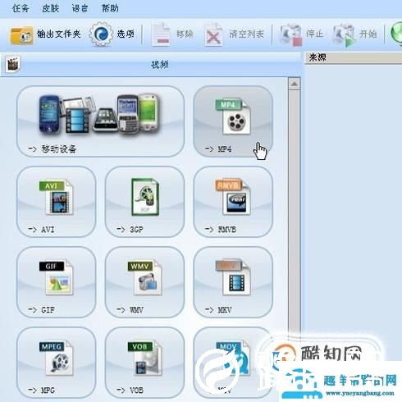Choose the GIF format conversion tile
Image resolution: width=402 pixels, height=402 pixels.
pos(57,282)
